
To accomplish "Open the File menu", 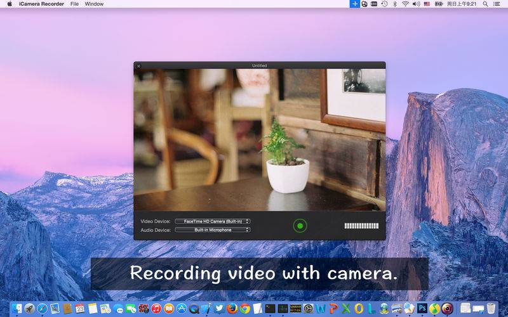I will click(75, 4).
